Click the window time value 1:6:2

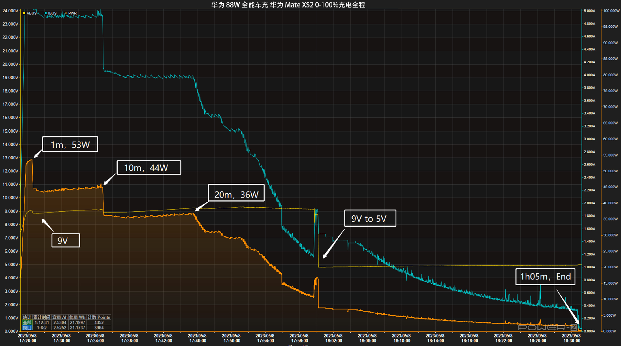[x=42, y=328]
